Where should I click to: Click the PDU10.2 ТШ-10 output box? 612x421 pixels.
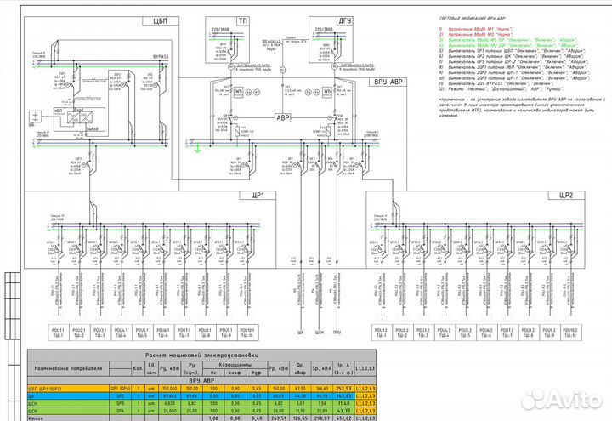[x=569, y=333]
